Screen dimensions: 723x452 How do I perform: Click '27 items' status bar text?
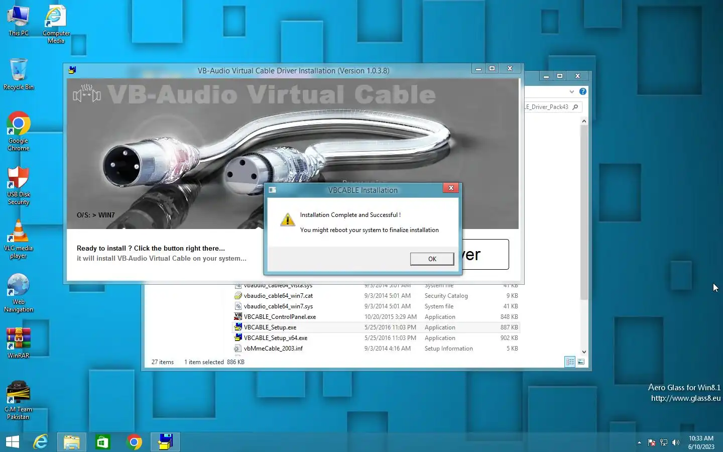(163, 362)
